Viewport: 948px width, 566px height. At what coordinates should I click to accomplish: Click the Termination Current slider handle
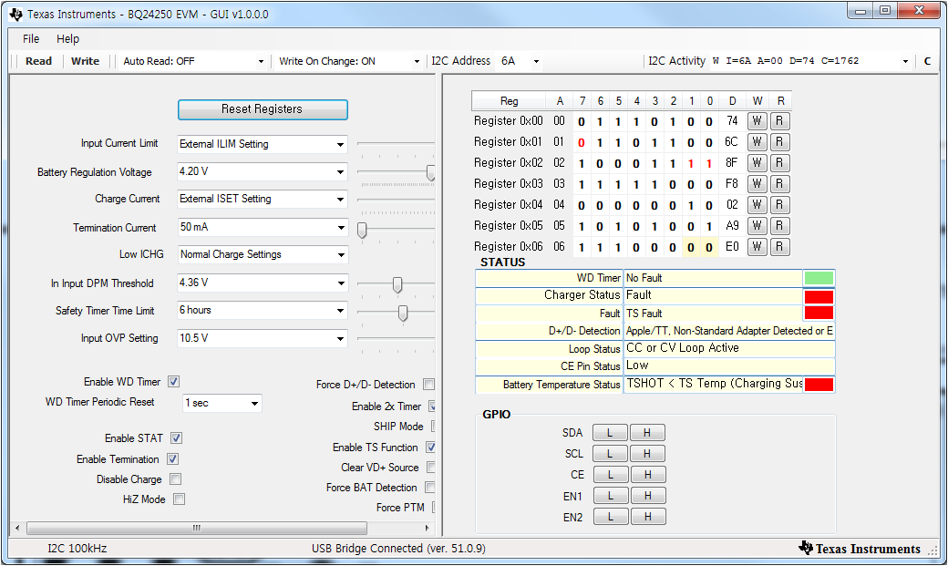362,230
